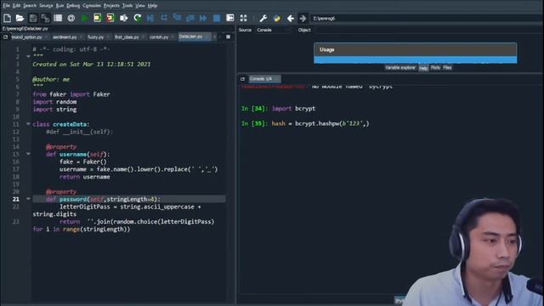The width and height of the screenshot is (544, 306).
Task: Open editor pane options menu
Action: coord(228,37)
